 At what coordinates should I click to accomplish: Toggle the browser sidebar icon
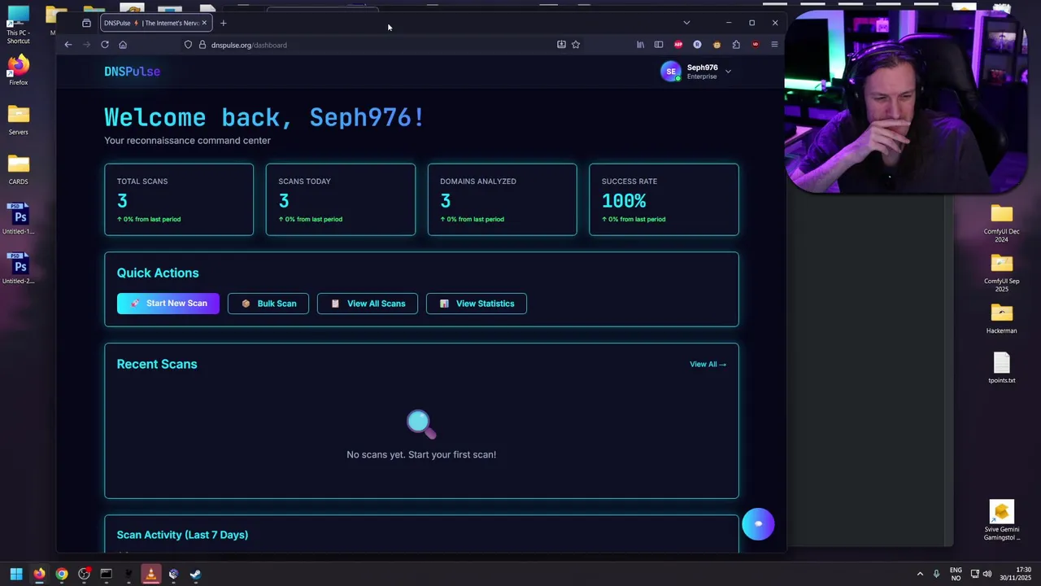tap(659, 45)
